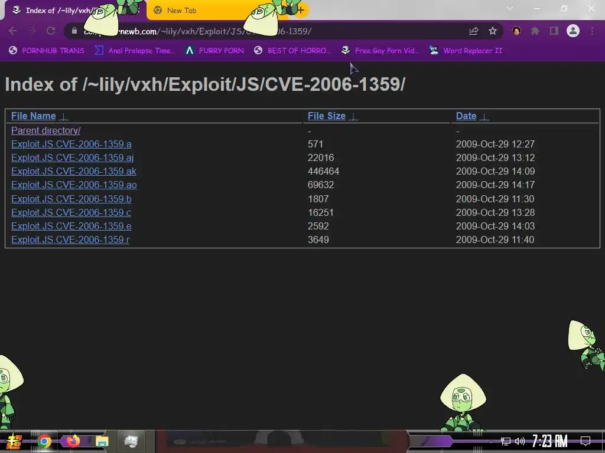Open Exploit.JS.CVE-2006-1359.b link
The image size is (605, 453).
(71, 199)
